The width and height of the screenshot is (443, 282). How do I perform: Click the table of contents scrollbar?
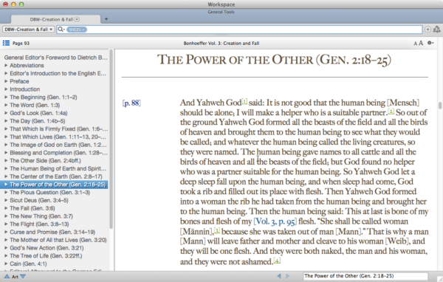(111, 139)
